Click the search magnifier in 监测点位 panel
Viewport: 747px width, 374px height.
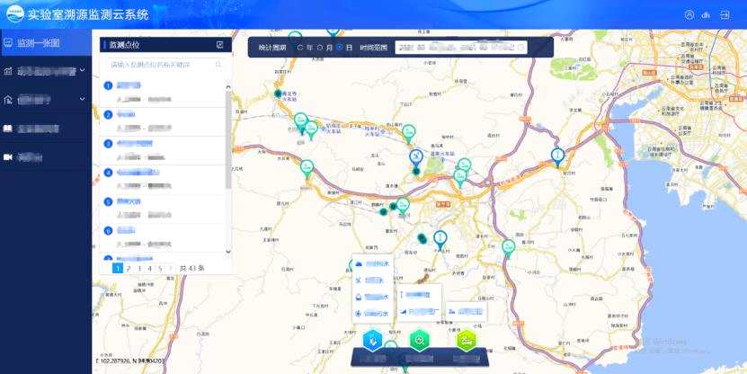(218, 65)
